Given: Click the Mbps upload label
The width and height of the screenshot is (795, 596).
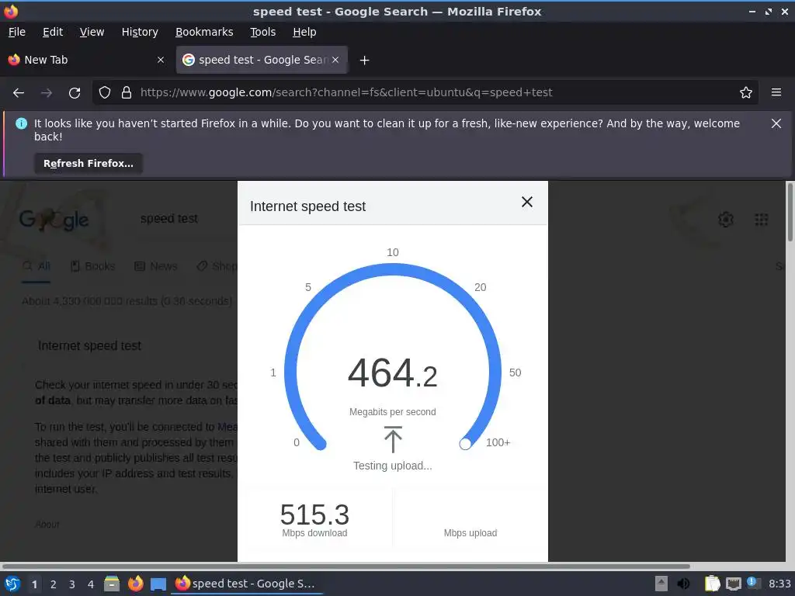Looking at the screenshot, I should click(470, 533).
